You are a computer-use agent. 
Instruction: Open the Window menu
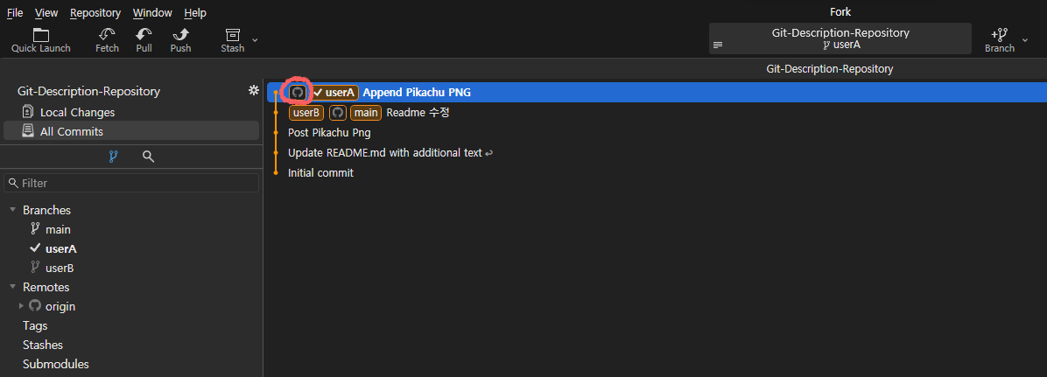[152, 13]
